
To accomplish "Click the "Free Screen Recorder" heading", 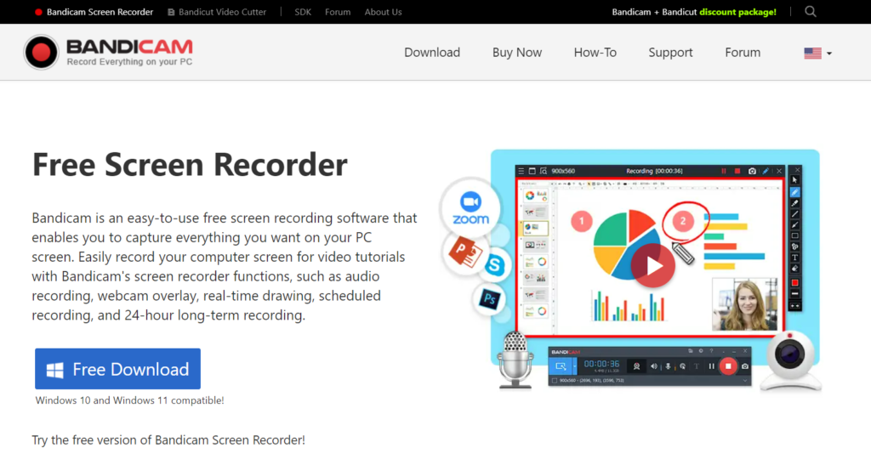I will pos(190,165).
